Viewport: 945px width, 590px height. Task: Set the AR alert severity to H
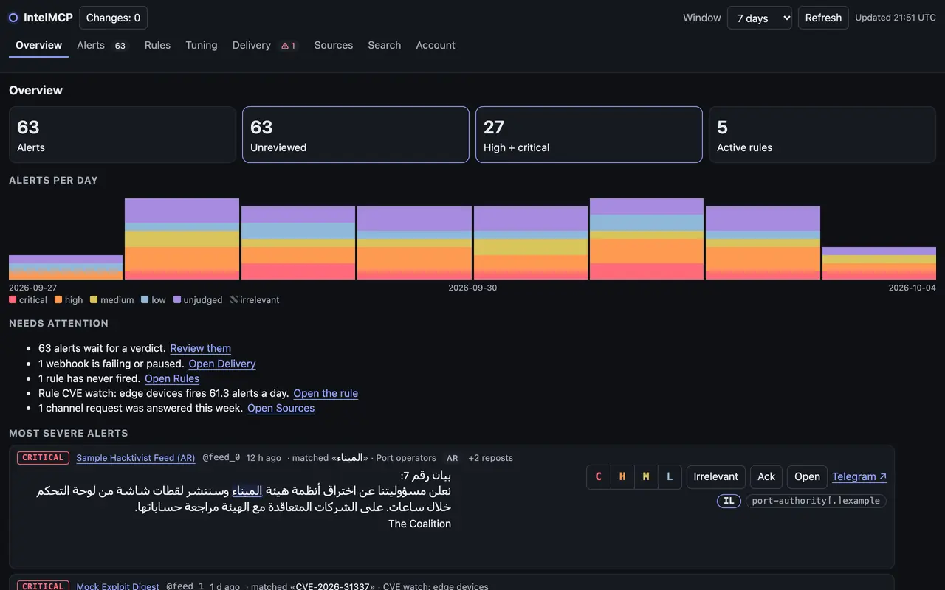(622, 476)
